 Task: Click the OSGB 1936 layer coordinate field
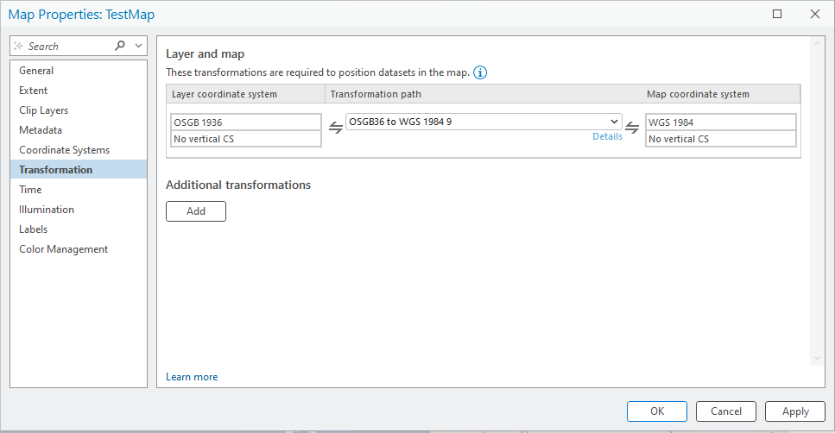pyautogui.click(x=246, y=122)
